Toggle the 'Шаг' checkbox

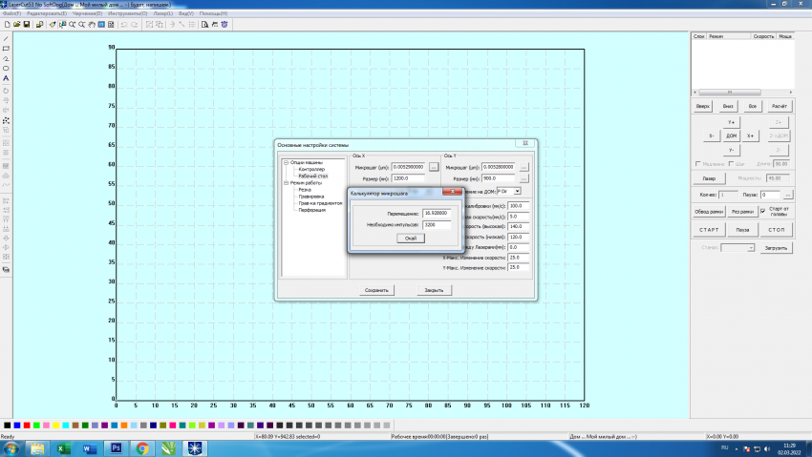(731, 164)
